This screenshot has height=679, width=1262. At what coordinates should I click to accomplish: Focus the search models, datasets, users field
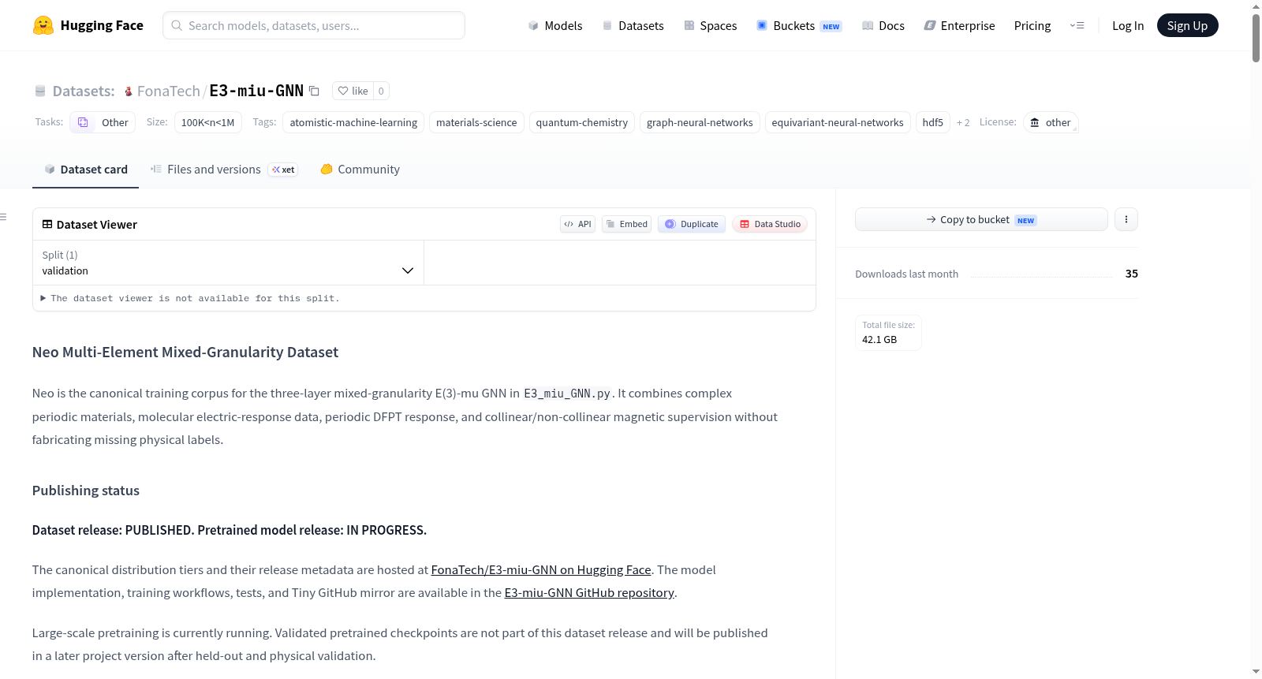(x=314, y=25)
